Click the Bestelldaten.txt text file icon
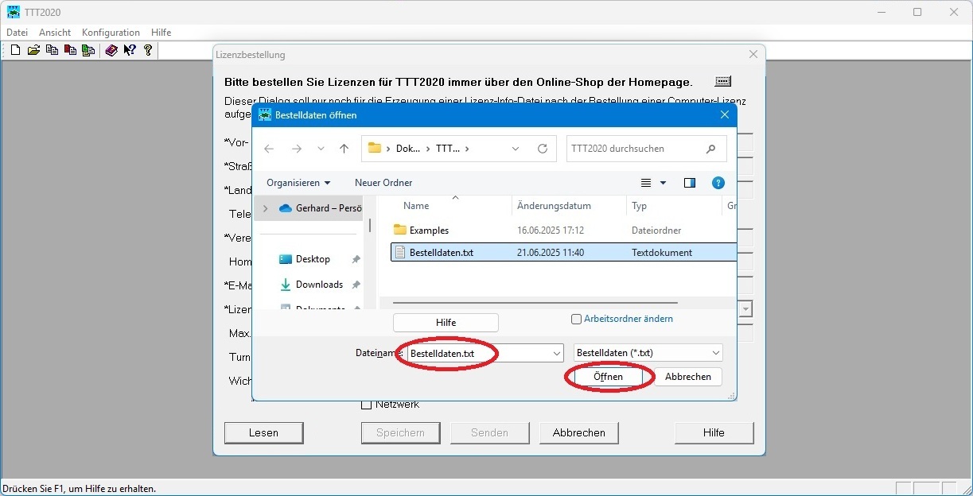 pos(400,253)
